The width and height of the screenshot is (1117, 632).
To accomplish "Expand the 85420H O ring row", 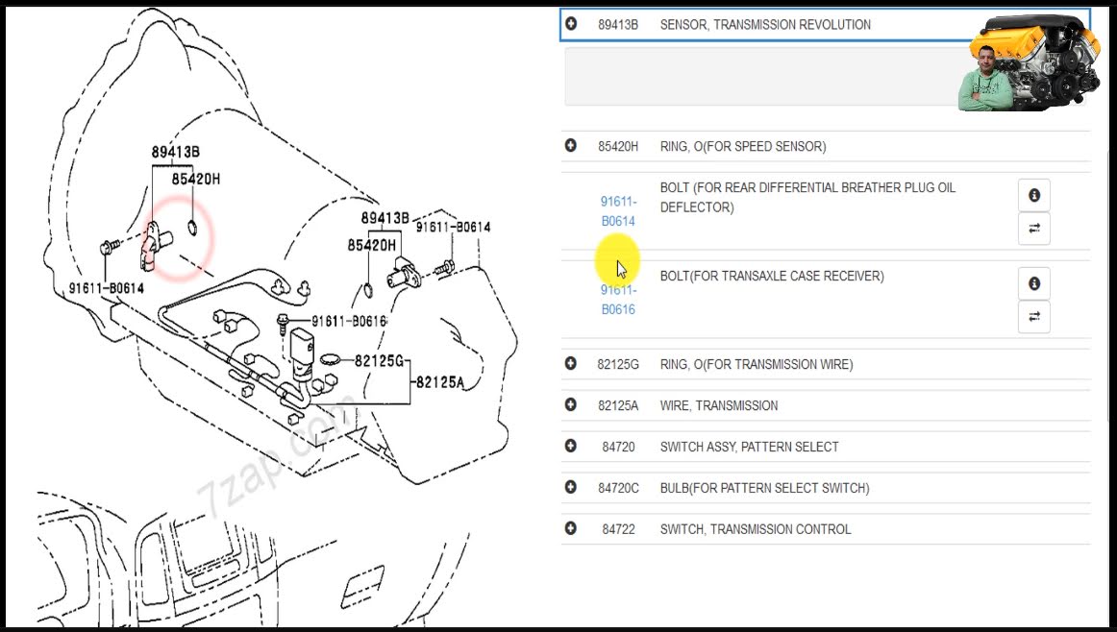I will pyautogui.click(x=571, y=145).
